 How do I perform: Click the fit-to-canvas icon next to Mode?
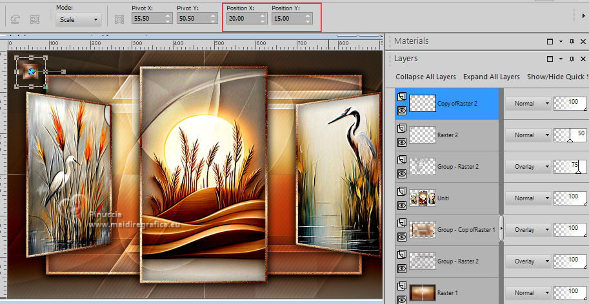pos(35,19)
